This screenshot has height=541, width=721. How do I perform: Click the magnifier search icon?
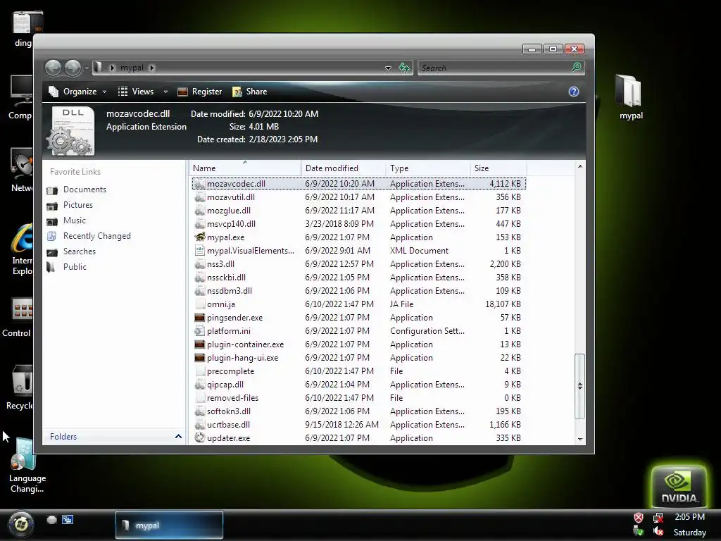click(577, 68)
